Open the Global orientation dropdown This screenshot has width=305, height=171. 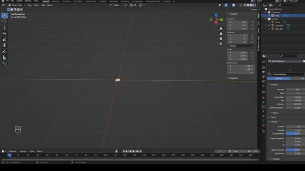tap(116, 5)
